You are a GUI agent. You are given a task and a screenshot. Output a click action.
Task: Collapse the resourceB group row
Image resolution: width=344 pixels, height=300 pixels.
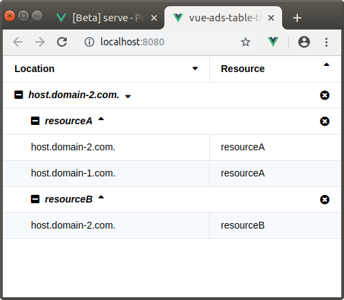pos(35,199)
